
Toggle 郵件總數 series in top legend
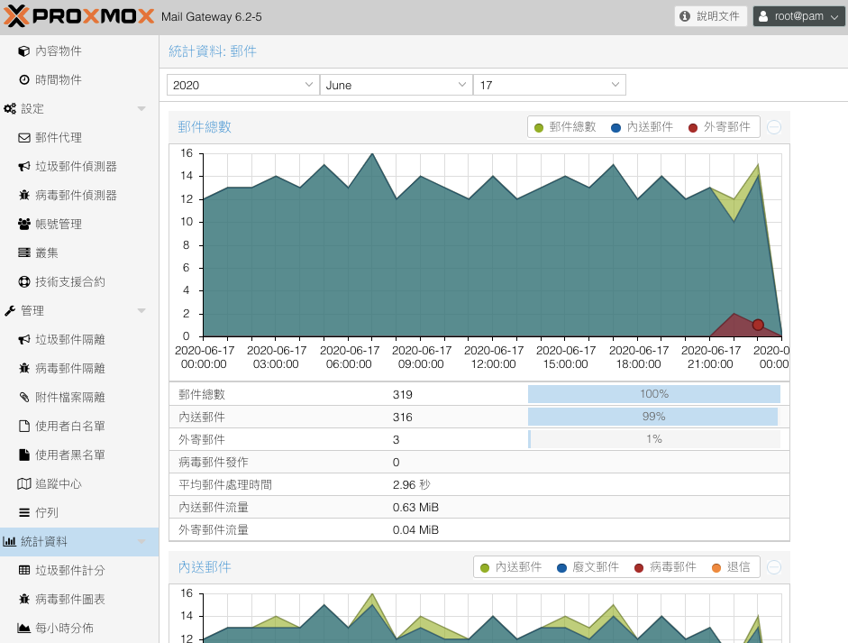point(565,127)
